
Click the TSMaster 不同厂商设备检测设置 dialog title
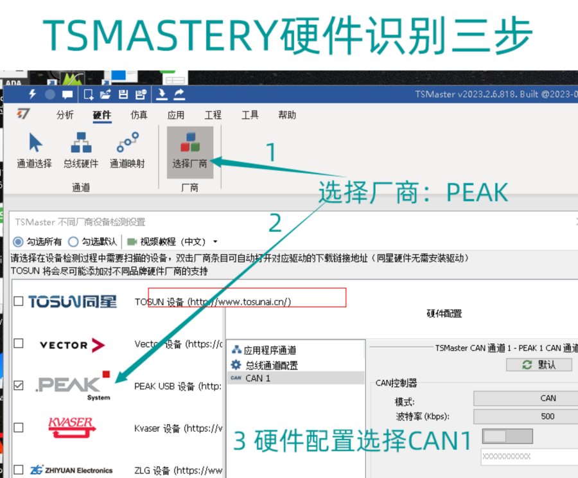(80, 222)
